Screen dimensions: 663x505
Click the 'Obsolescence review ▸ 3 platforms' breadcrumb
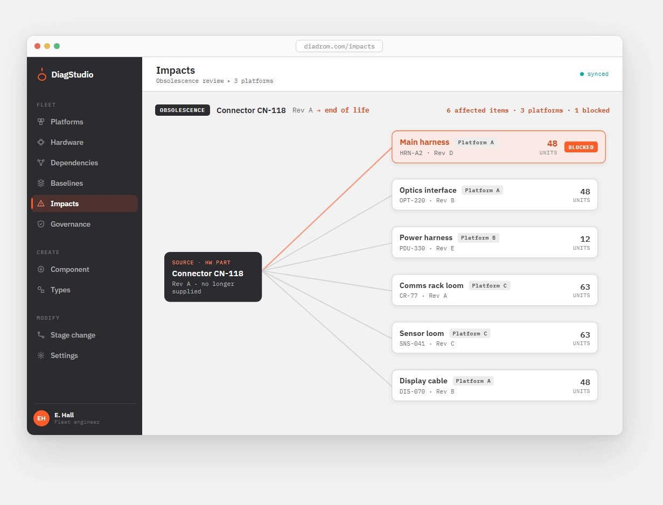tap(214, 81)
